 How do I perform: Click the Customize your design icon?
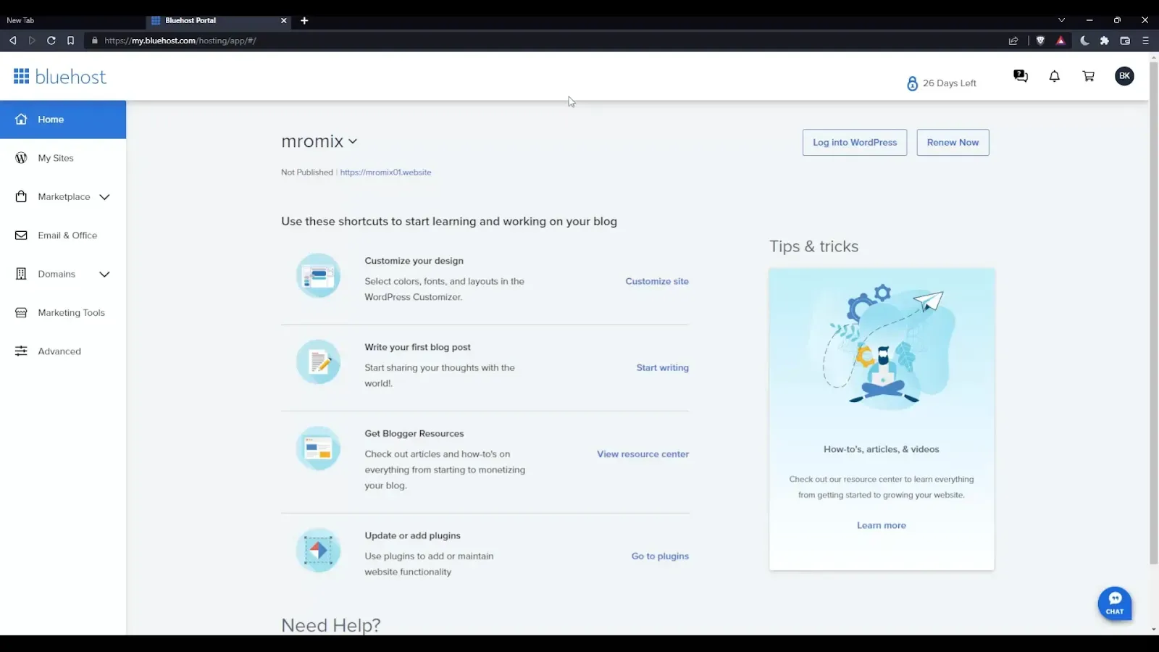[318, 275]
